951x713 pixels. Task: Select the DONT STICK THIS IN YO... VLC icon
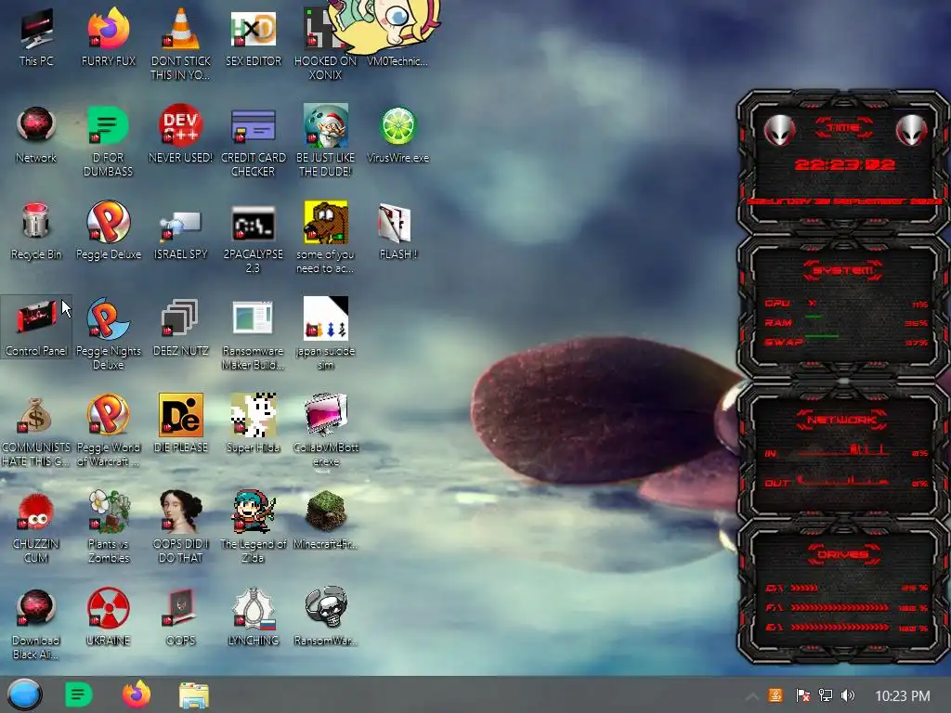(181, 45)
